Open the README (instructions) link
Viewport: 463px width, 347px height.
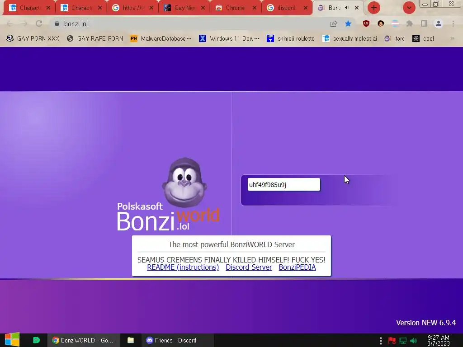pos(183,267)
